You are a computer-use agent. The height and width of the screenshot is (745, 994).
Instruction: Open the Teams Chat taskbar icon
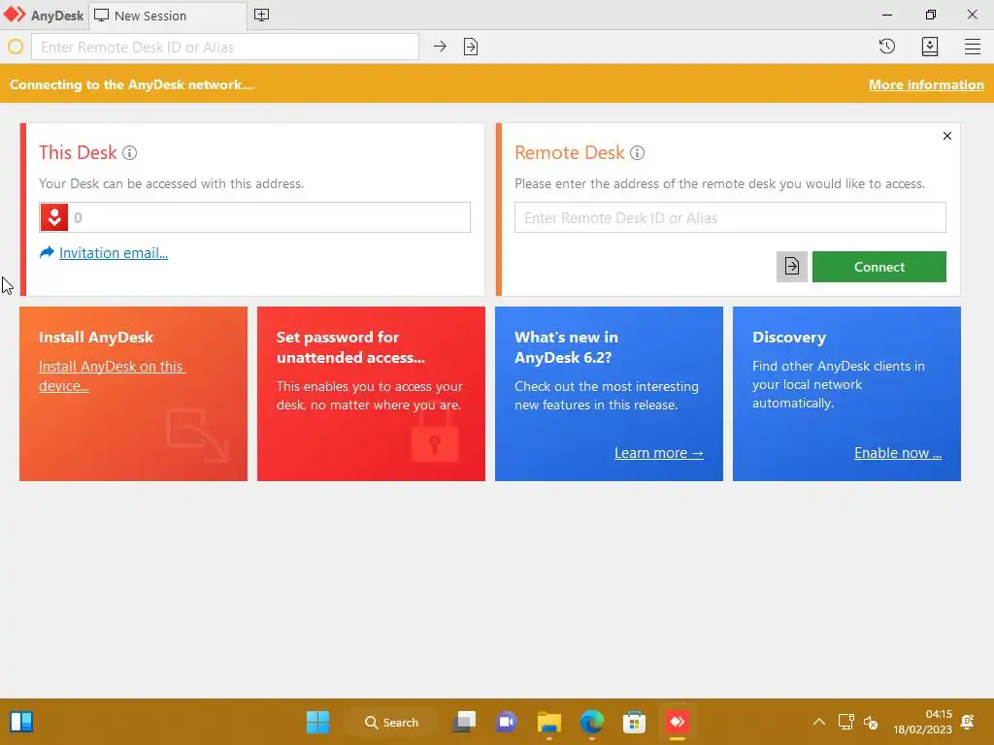(506, 722)
